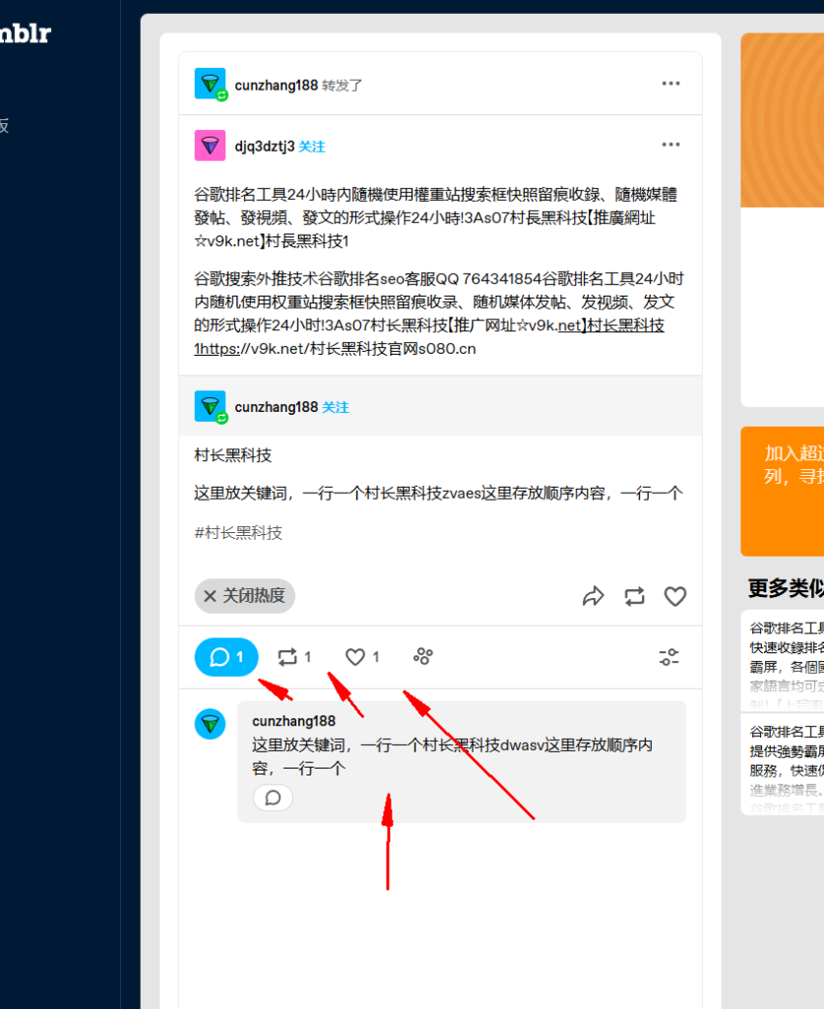Click the reblog icon in the post footer
The width and height of the screenshot is (824, 1009).
coord(634,596)
